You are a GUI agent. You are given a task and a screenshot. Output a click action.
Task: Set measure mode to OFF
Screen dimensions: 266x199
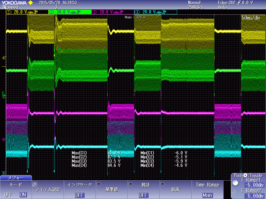[x=8, y=195]
